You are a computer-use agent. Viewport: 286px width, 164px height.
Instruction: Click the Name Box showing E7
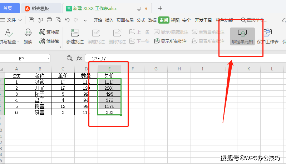(21, 59)
